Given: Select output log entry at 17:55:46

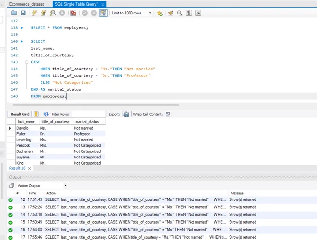Looking at the screenshot, I should coord(162,237).
